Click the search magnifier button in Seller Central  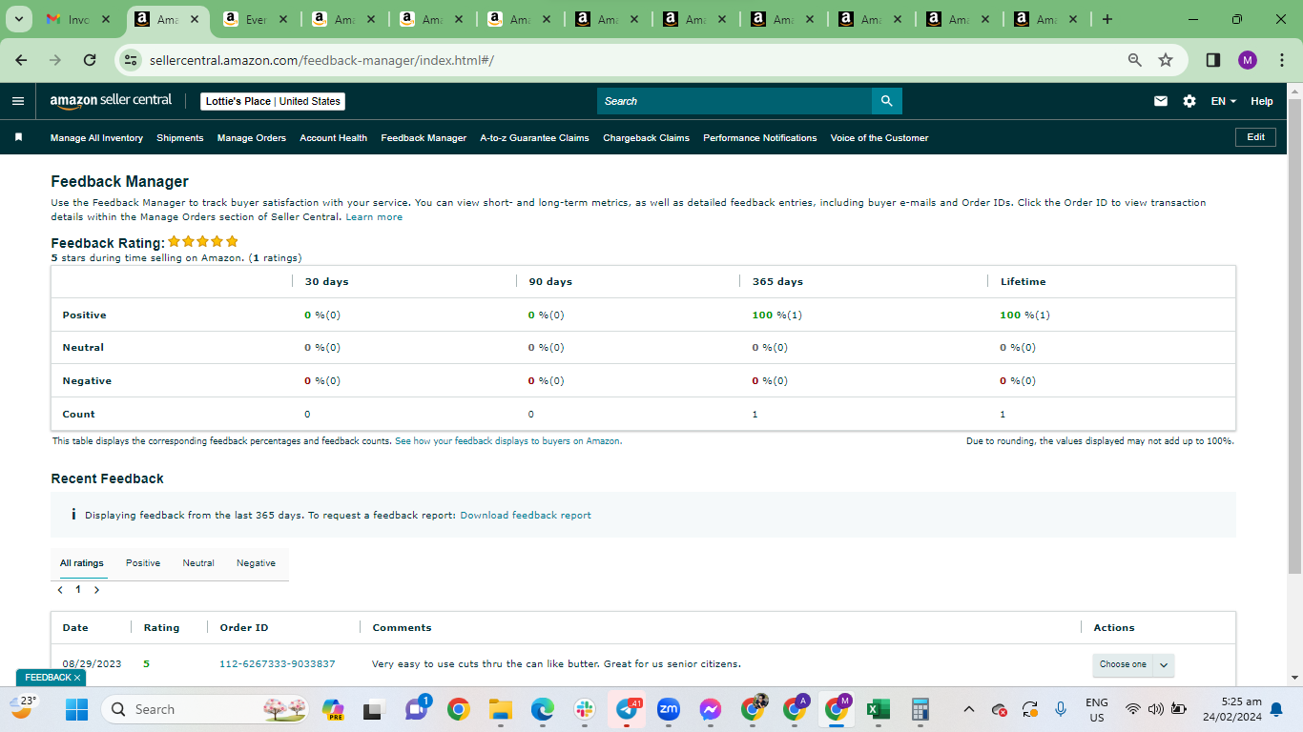coord(887,101)
